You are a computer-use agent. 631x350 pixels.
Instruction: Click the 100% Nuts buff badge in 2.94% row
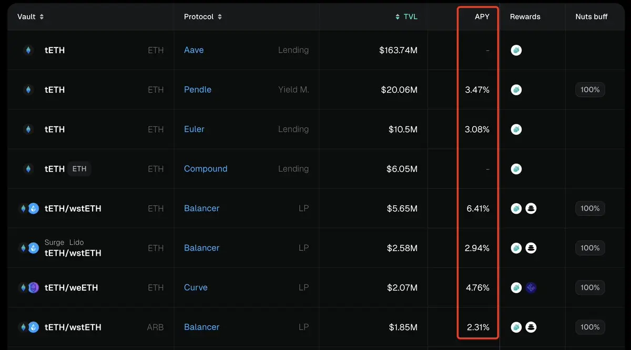(590, 248)
